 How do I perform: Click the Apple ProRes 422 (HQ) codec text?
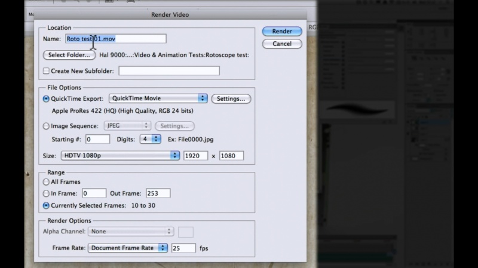(x=122, y=111)
